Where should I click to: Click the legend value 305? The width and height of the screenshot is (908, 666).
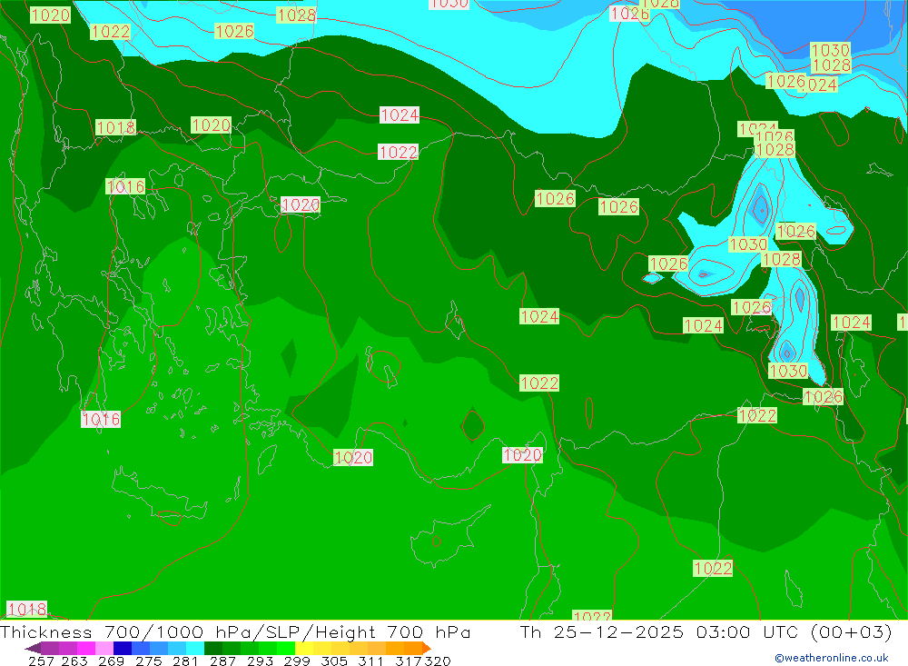point(334,661)
